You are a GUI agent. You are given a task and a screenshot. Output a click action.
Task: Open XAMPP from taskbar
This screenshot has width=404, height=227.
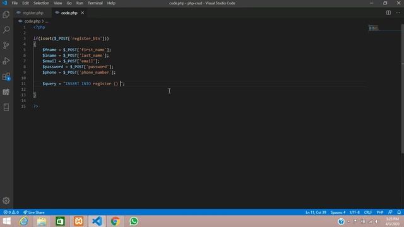(x=78, y=221)
